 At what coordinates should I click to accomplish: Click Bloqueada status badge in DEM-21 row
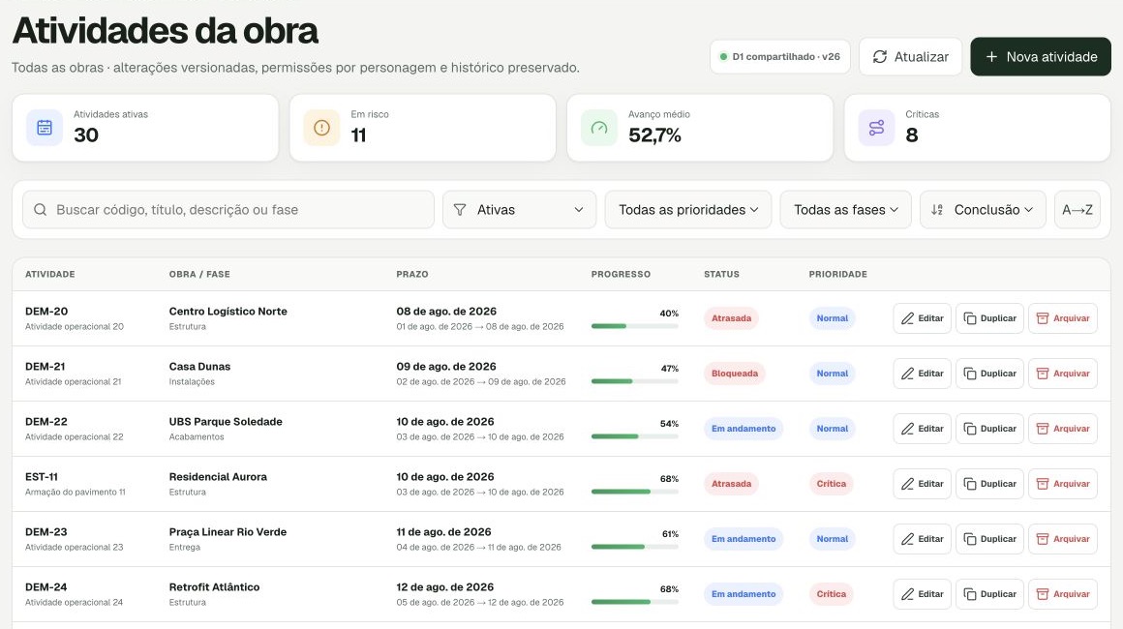point(735,374)
